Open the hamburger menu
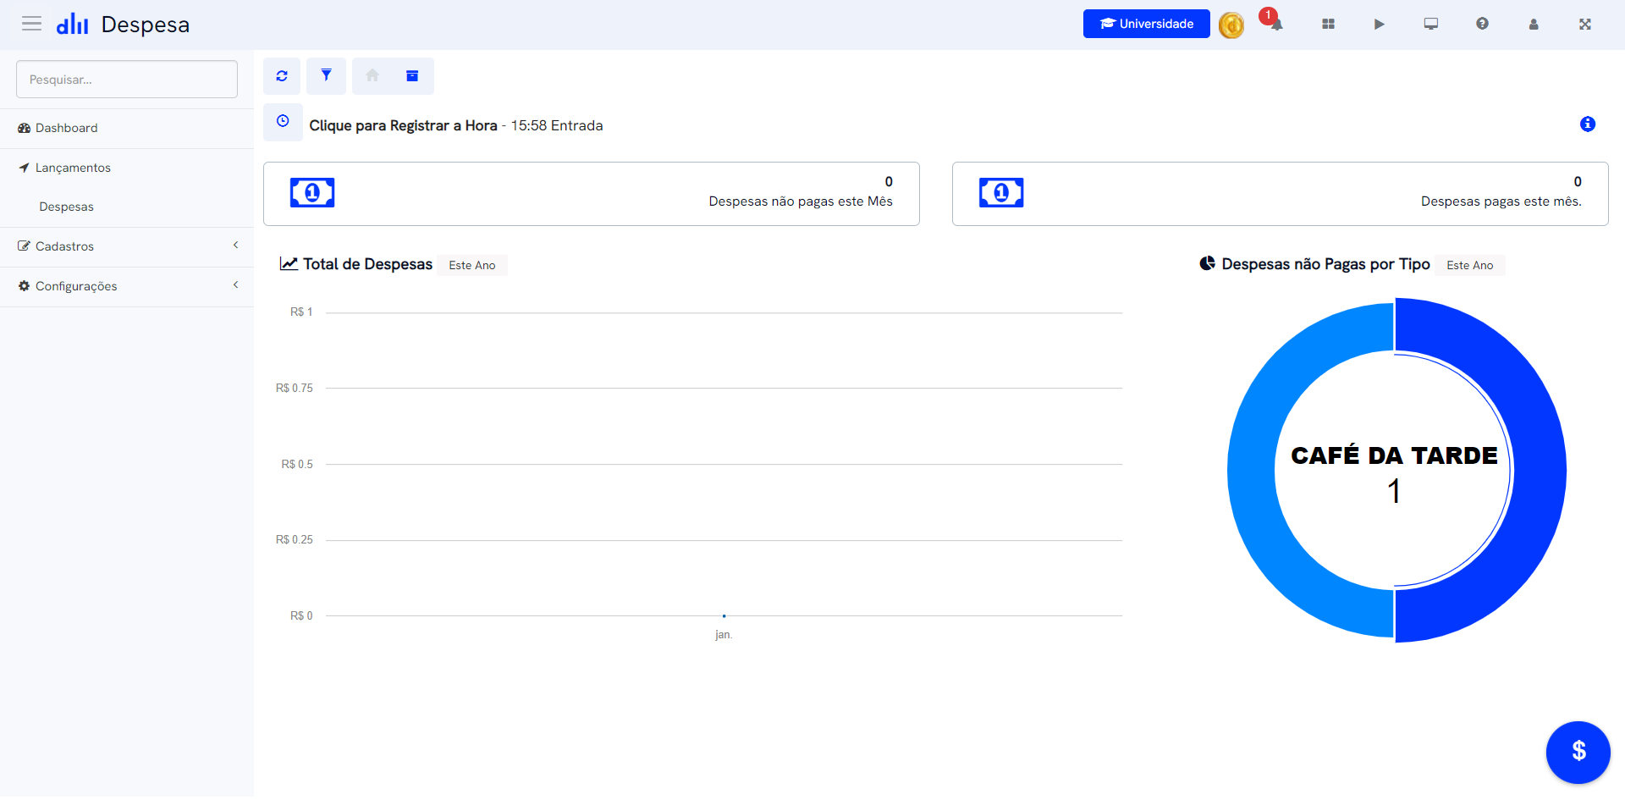Viewport: 1625px width, 800px height. click(31, 24)
